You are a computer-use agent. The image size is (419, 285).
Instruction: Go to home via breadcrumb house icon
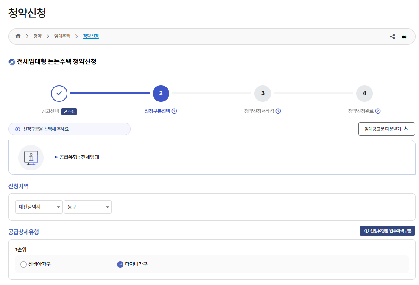click(x=18, y=36)
